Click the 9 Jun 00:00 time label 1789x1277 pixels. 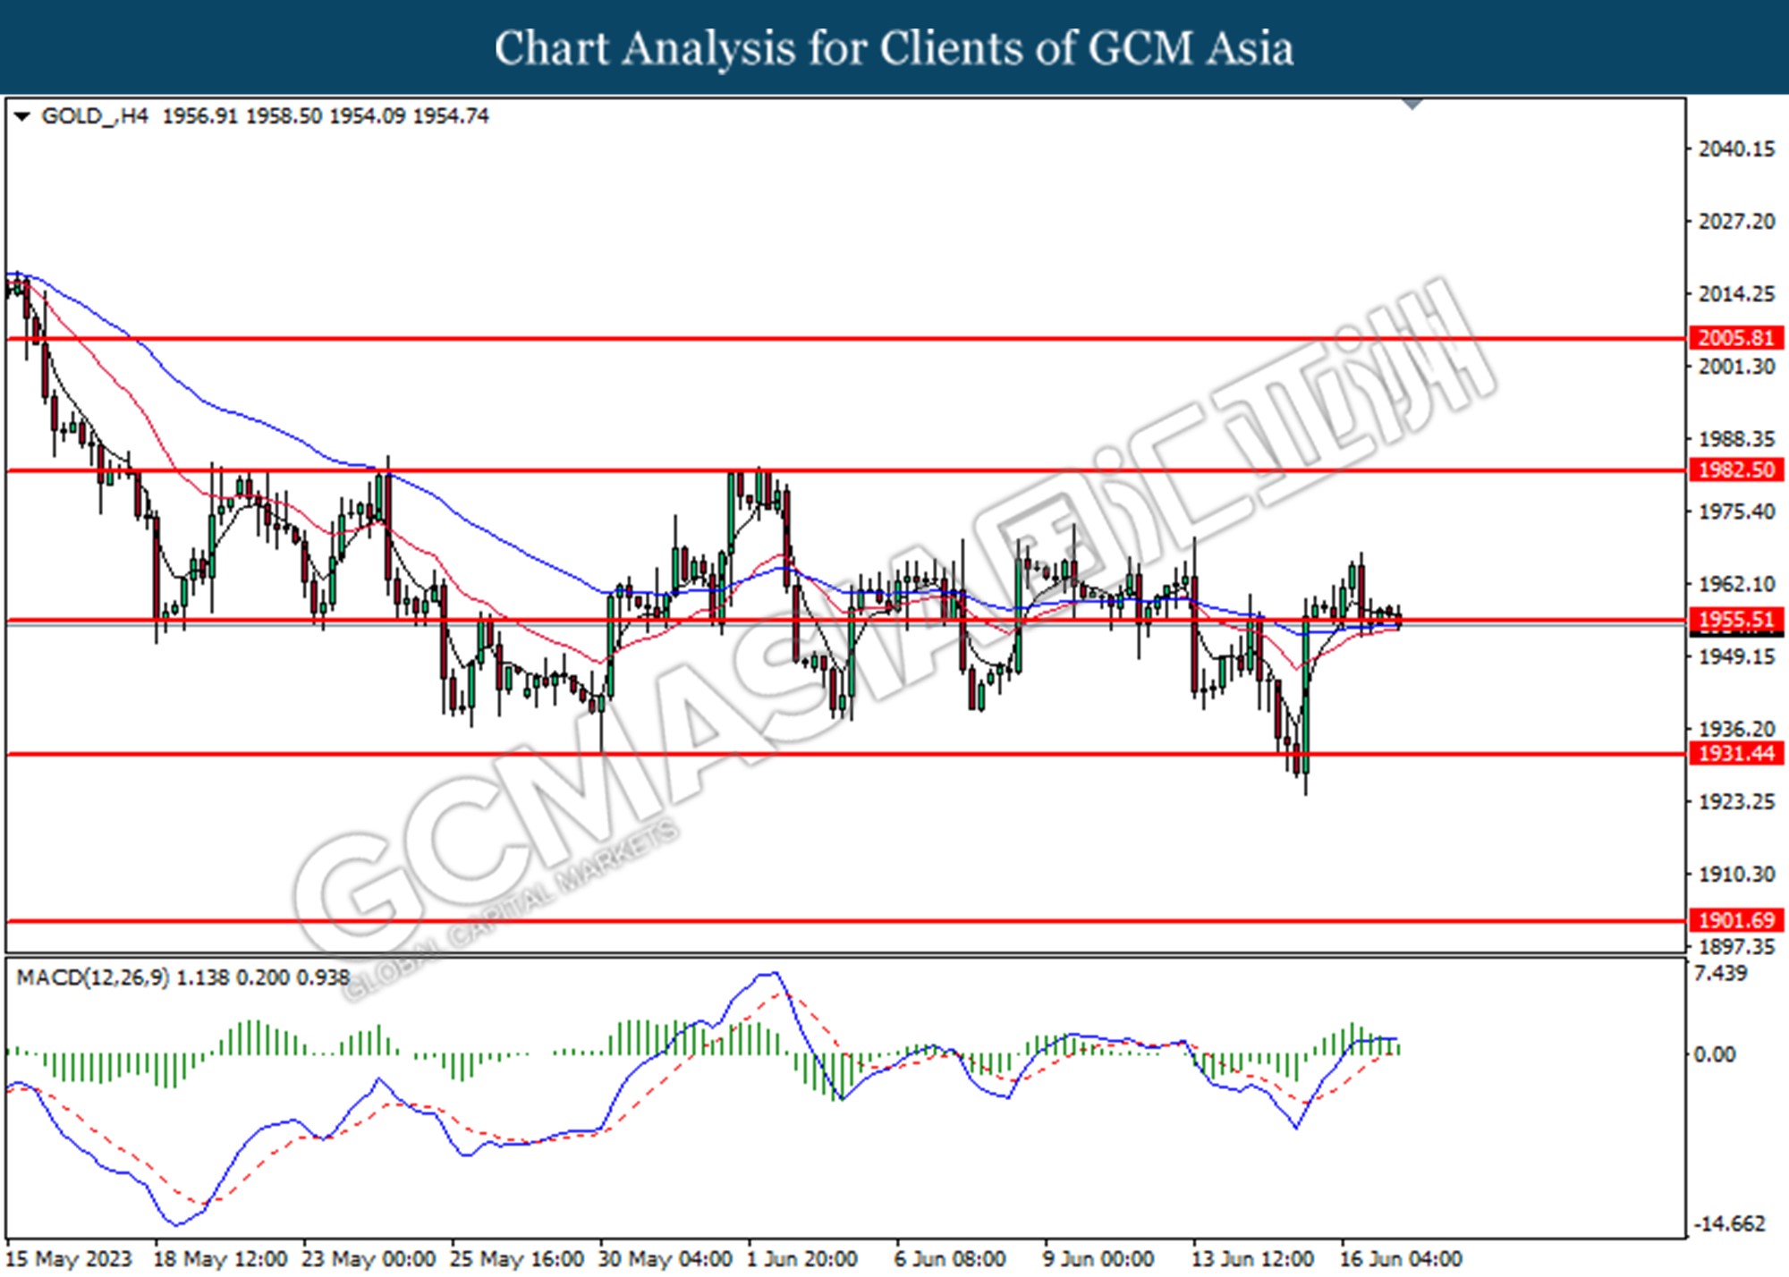(x=1099, y=1259)
